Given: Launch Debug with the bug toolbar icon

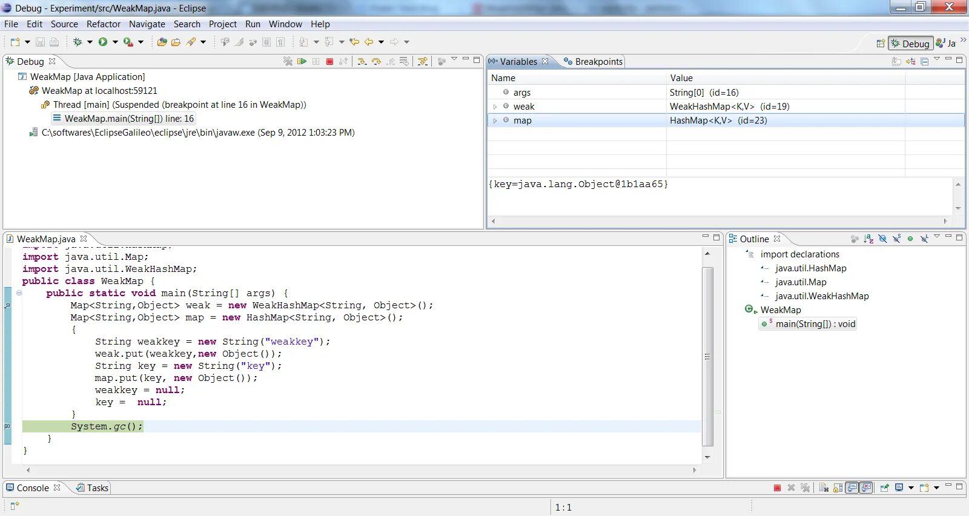Looking at the screenshot, I should [78, 42].
